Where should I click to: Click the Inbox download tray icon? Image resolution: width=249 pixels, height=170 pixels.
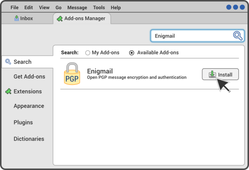[x=16, y=18]
